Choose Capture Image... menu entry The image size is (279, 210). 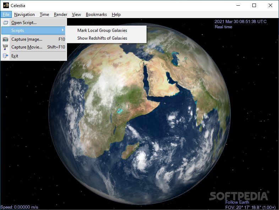(x=34, y=39)
